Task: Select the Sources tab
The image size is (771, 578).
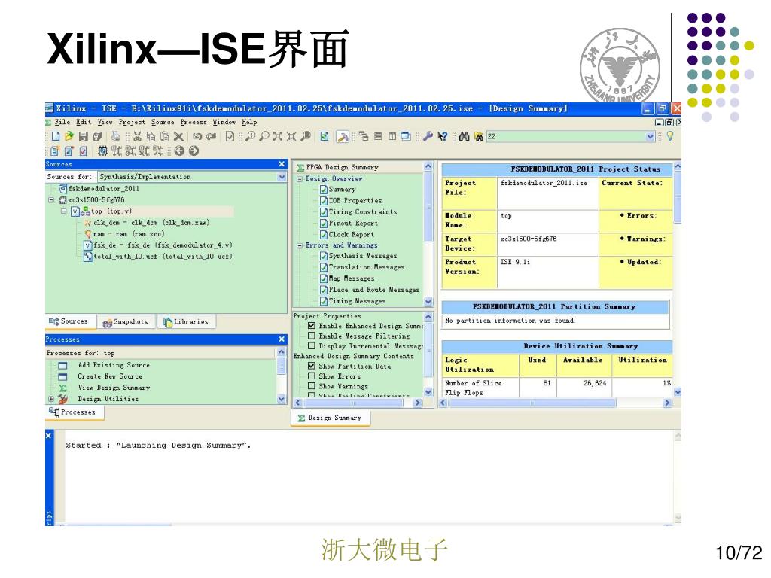Action: 69,321
